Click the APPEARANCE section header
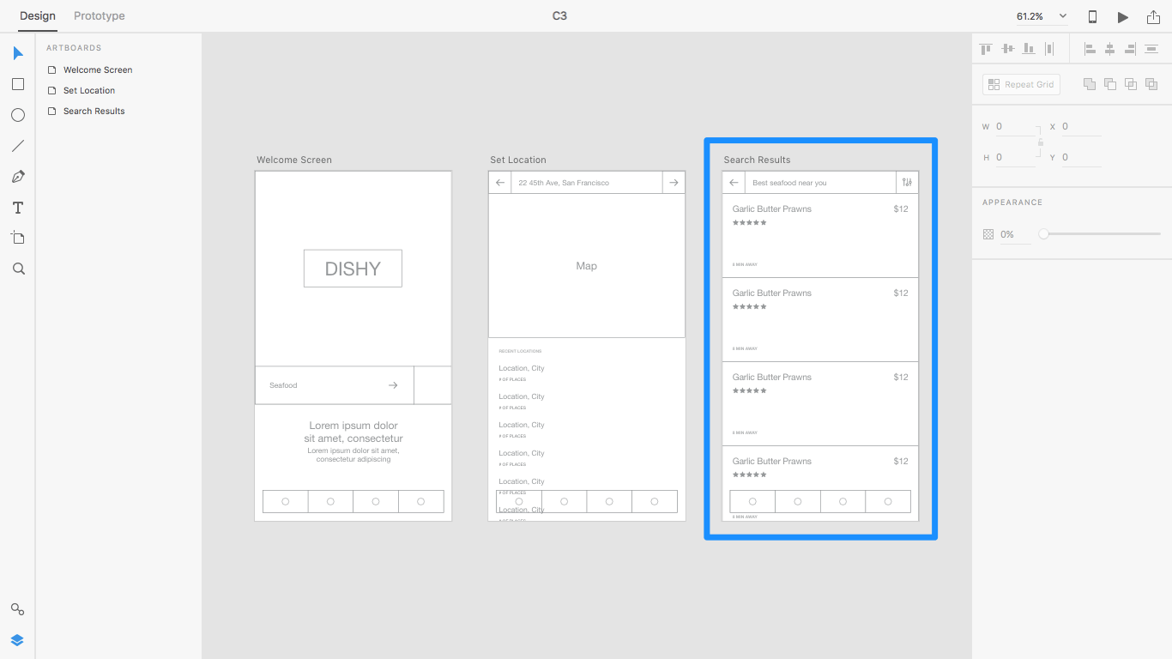Viewport: 1172px width, 659px height. point(1012,203)
